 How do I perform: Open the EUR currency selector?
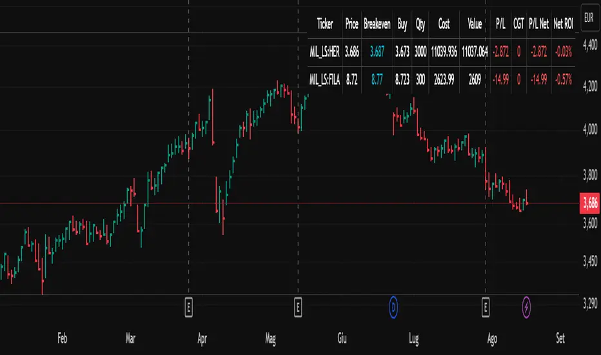point(589,17)
